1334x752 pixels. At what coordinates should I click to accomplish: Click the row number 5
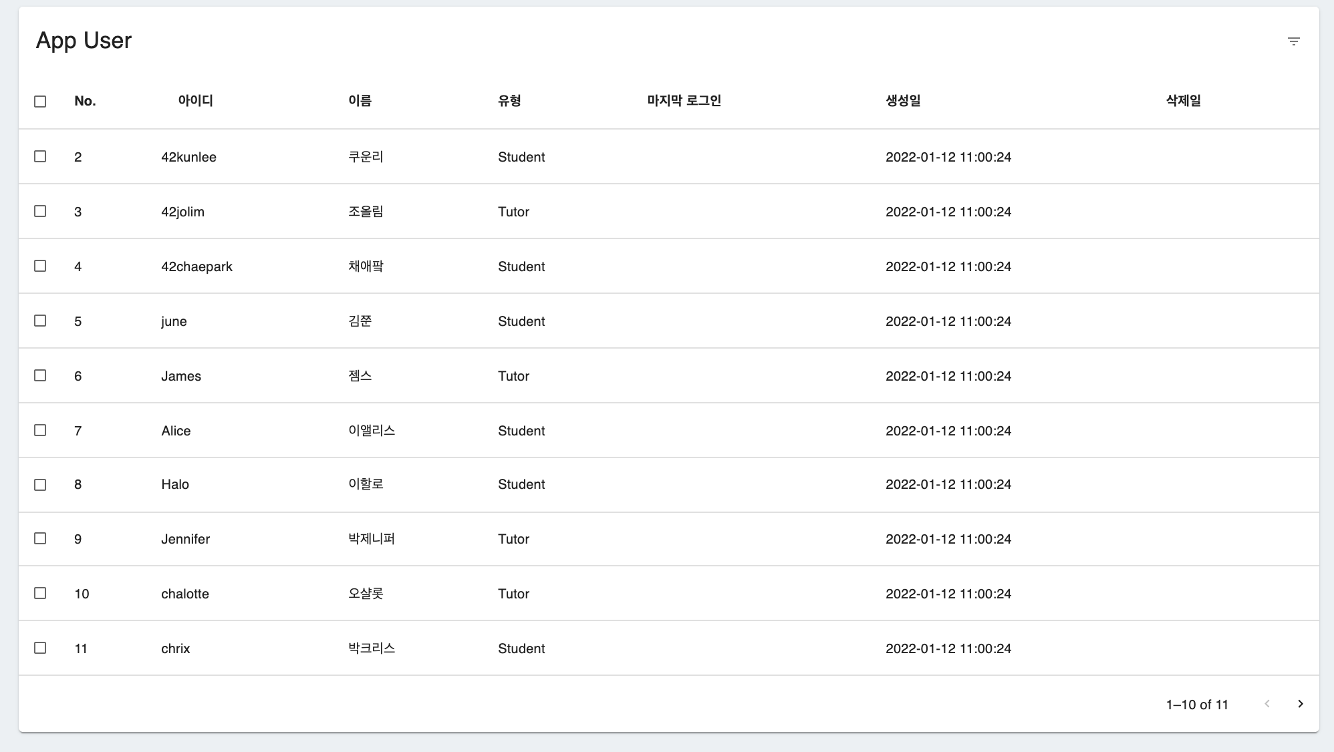(x=78, y=321)
